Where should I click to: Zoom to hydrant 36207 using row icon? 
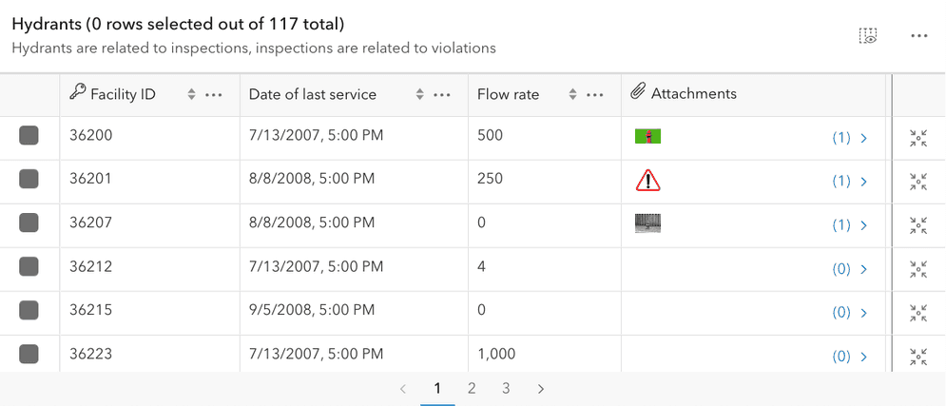click(917, 225)
